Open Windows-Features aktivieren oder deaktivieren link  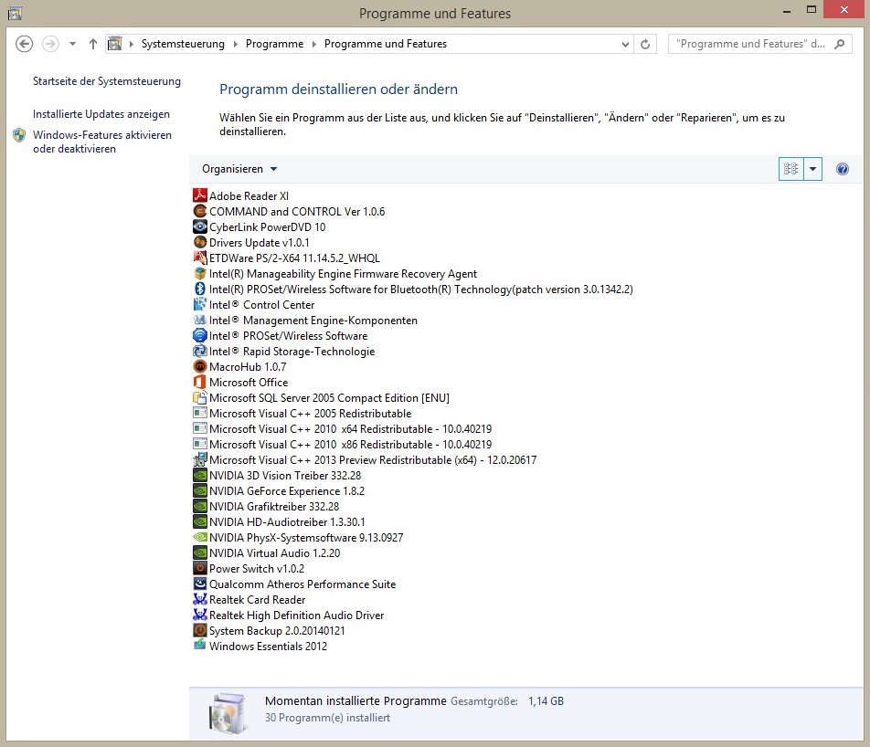102,142
